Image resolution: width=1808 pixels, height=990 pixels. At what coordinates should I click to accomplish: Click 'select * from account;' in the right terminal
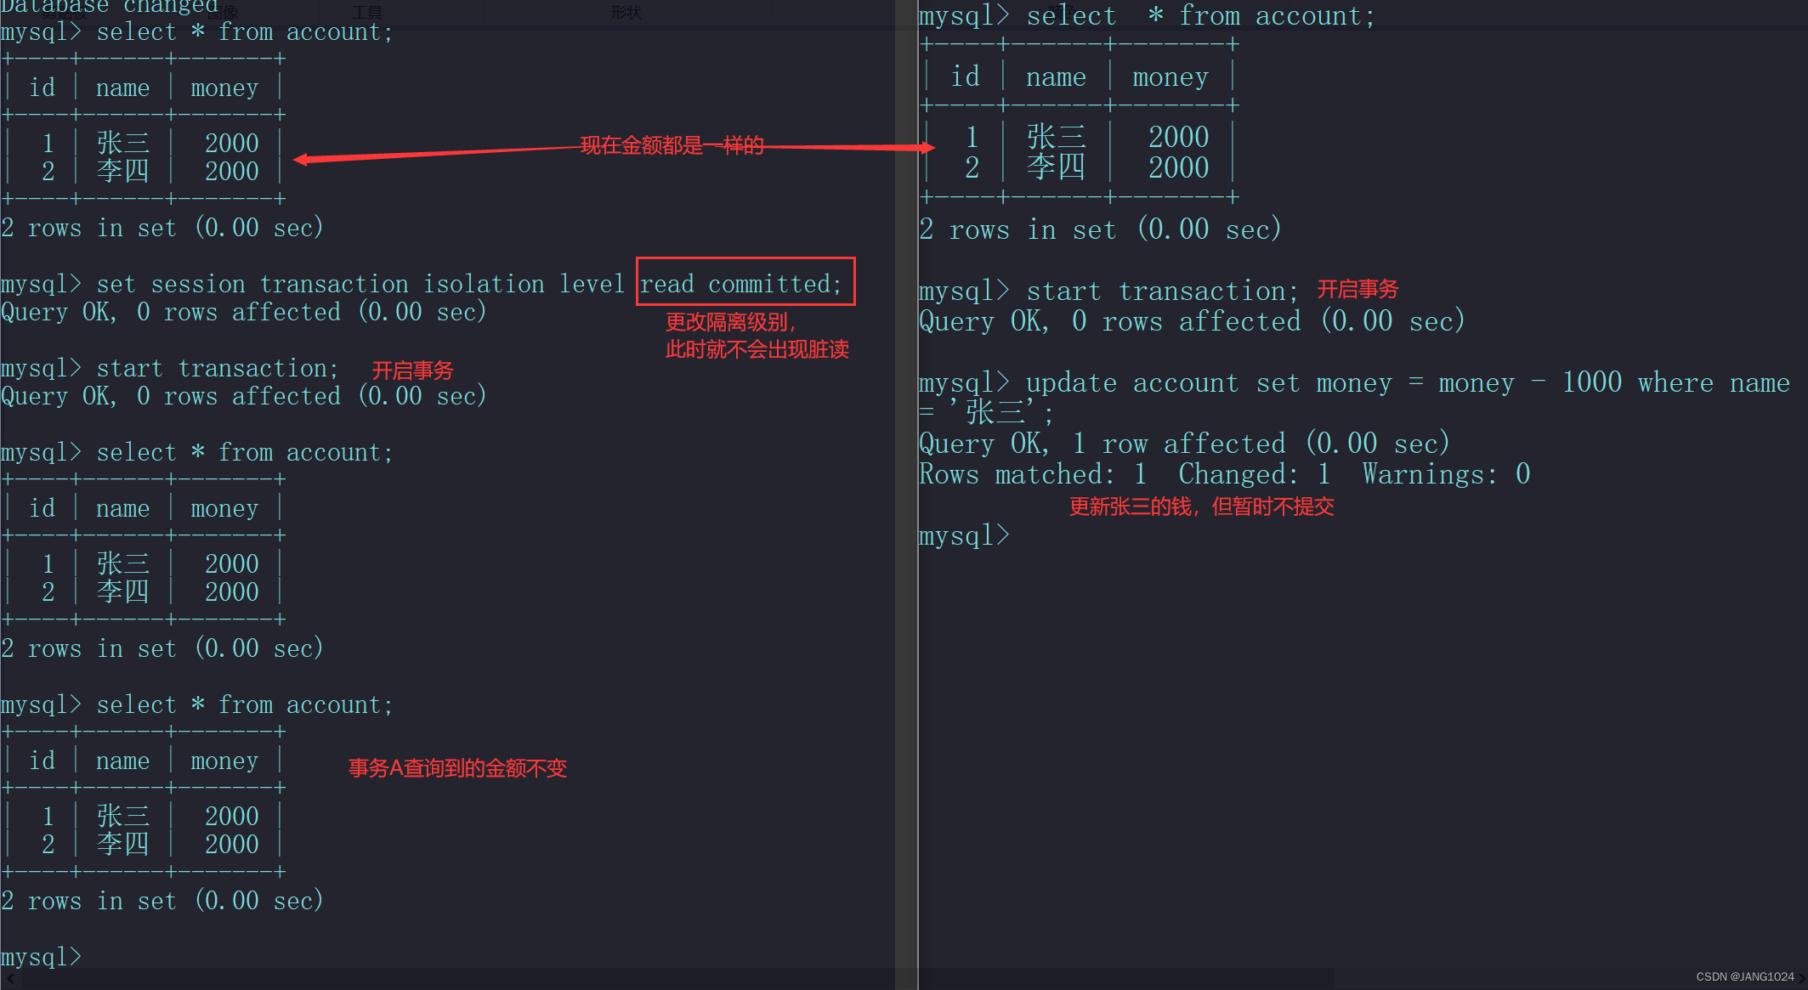tap(1200, 15)
